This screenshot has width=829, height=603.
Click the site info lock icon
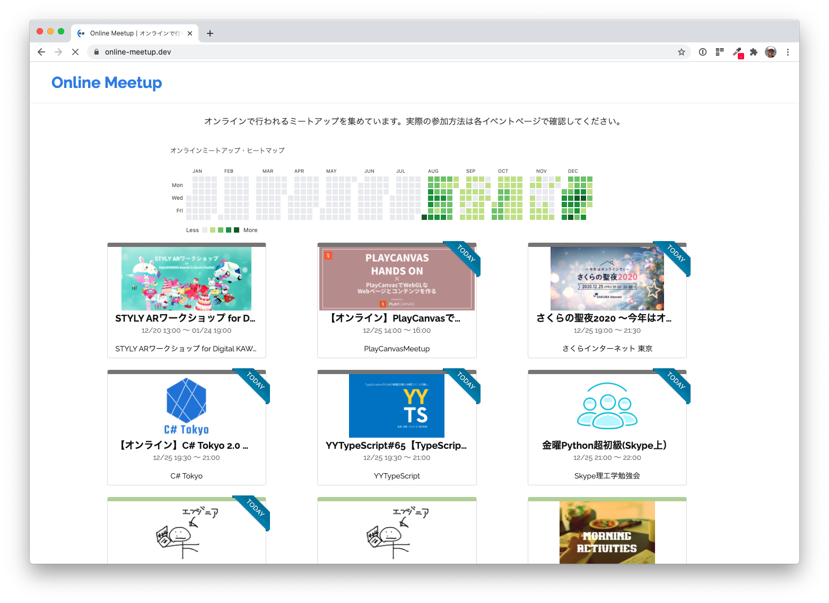click(97, 52)
